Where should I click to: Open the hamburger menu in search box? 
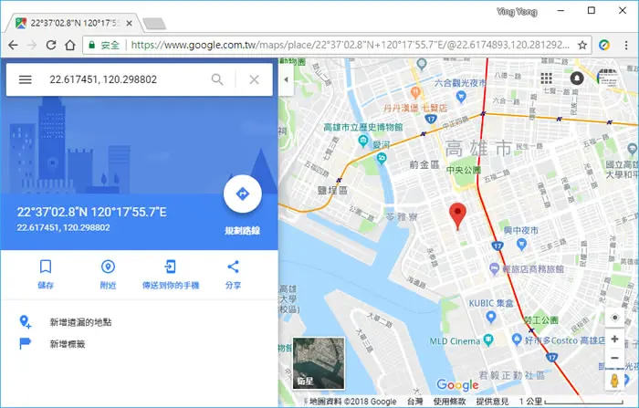coord(26,79)
